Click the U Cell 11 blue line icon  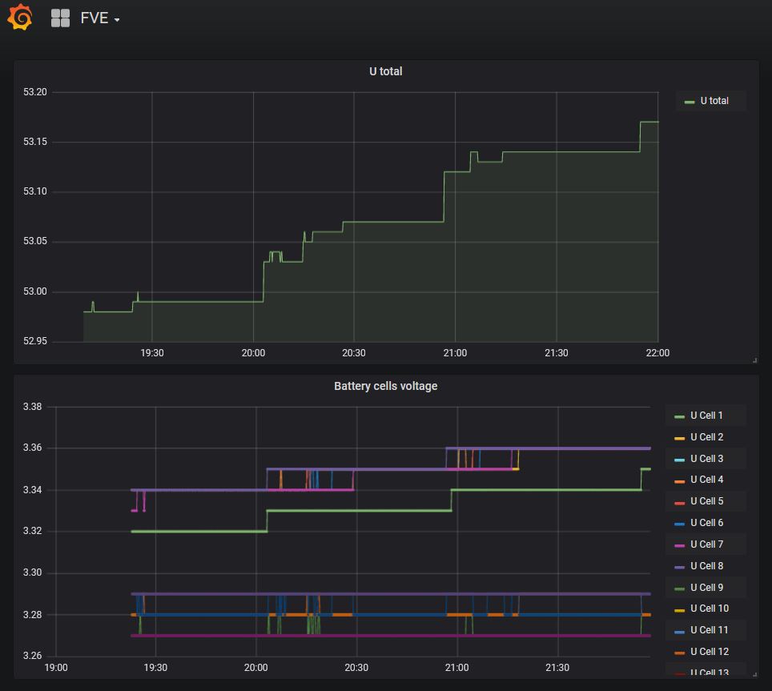680,631
